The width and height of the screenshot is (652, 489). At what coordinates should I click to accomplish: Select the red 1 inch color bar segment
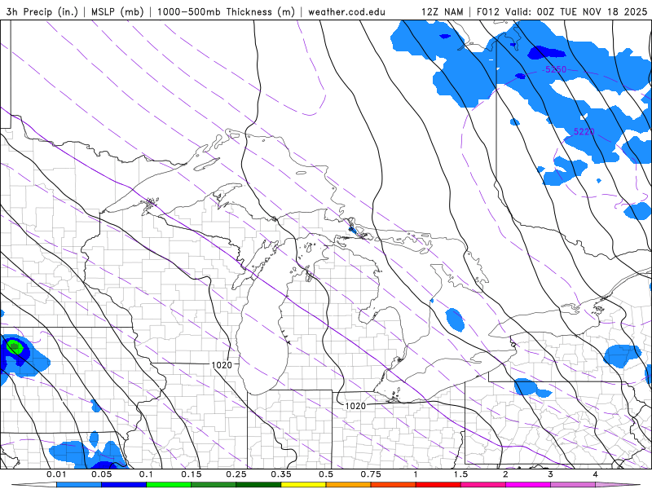coord(438,485)
